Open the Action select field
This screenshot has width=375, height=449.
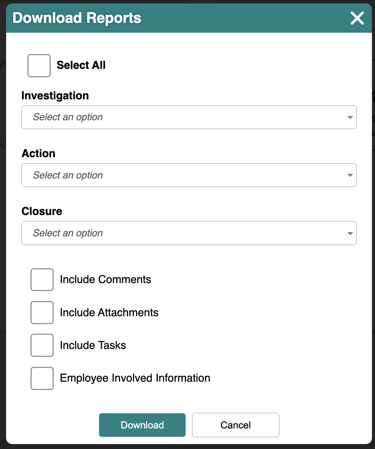[x=189, y=175]
